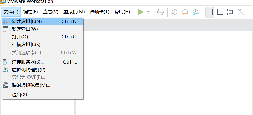253x115 pixels.
Task: Choose 虚拟化物理机(P)... menu entry
Action: click(42, 70)
